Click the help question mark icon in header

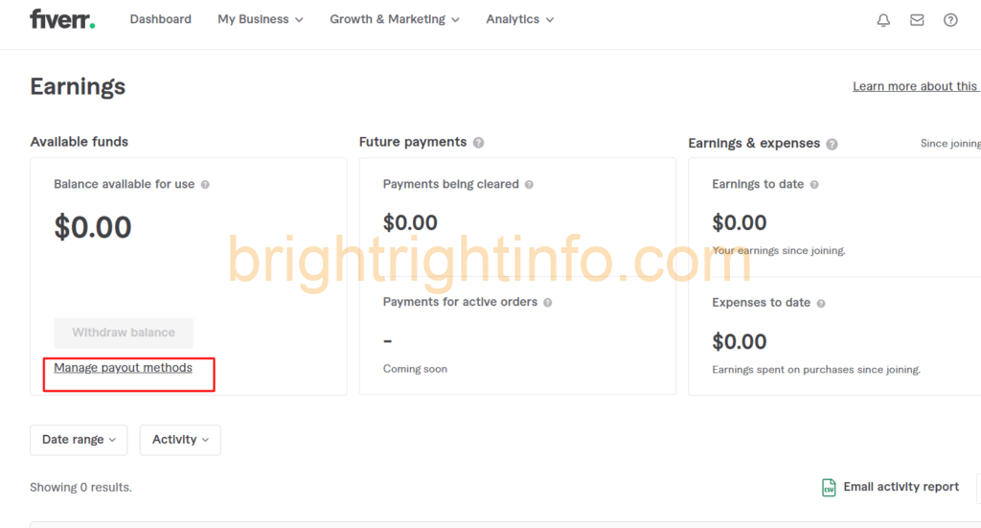(x=950, y=20)
